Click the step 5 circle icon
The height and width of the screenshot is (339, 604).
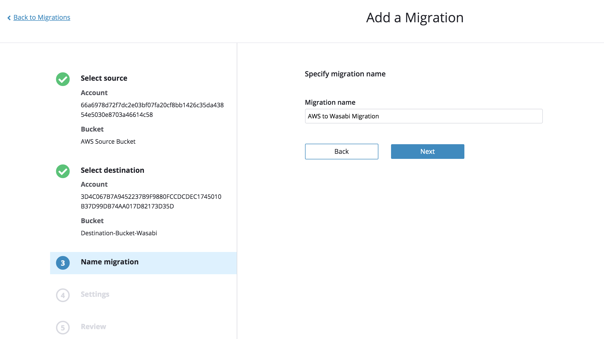pos(63,328)
